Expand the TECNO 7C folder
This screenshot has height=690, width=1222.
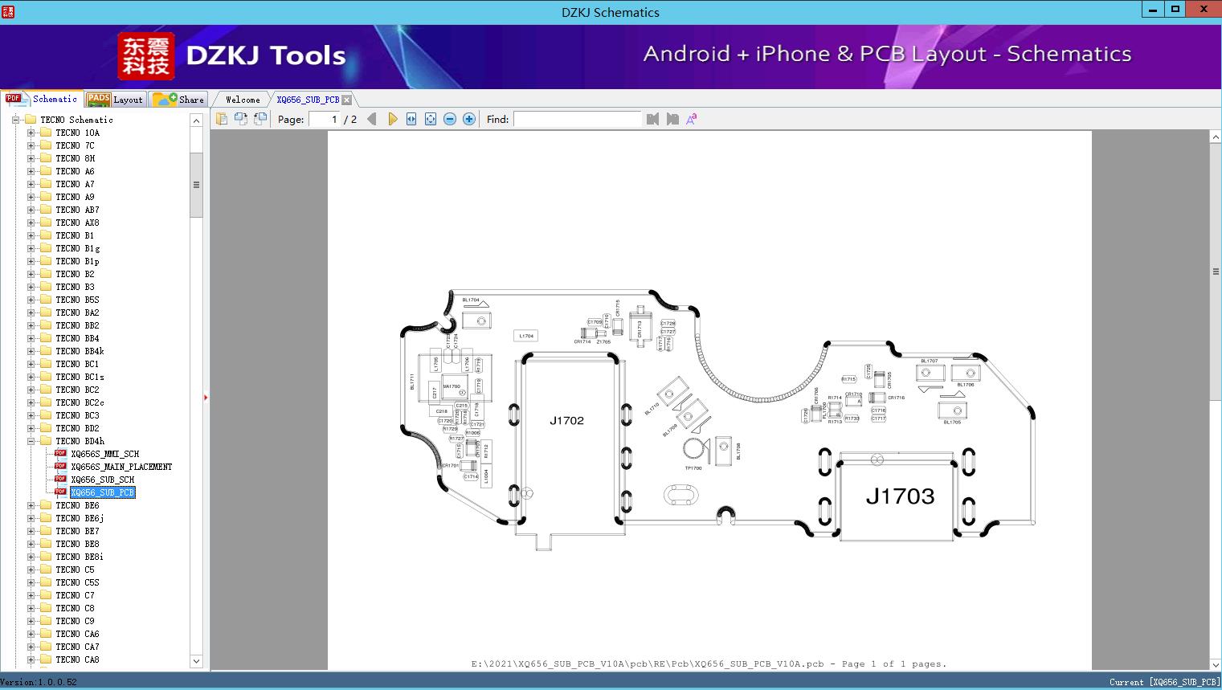31,145
